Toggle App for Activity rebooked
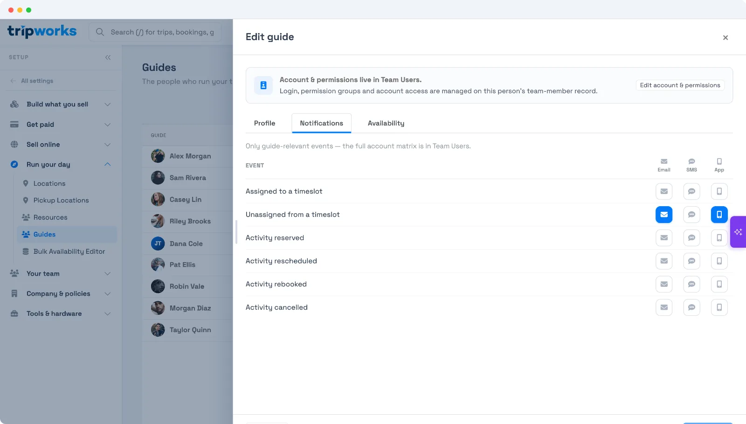This screenshot has width=746, height=424. coord(719,284)
